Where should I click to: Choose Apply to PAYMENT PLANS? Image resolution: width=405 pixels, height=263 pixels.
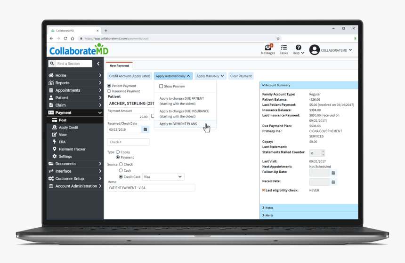click(x=185, y=124)
